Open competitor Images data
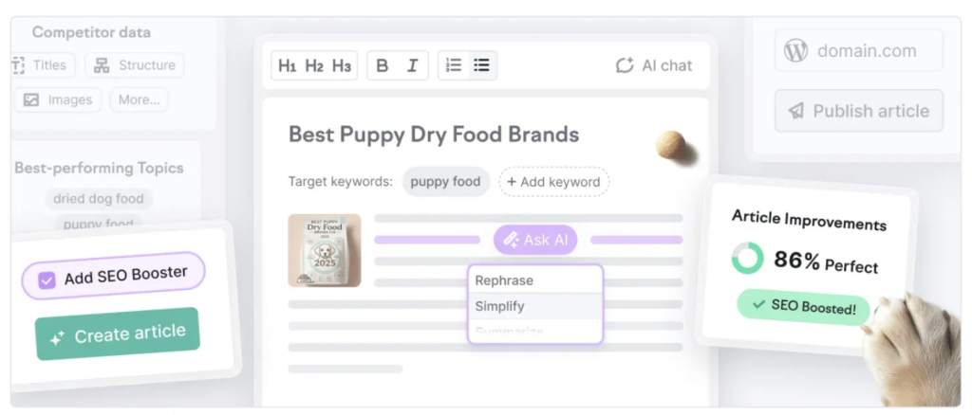Viewport: 972px width, 415px height. 58,99
